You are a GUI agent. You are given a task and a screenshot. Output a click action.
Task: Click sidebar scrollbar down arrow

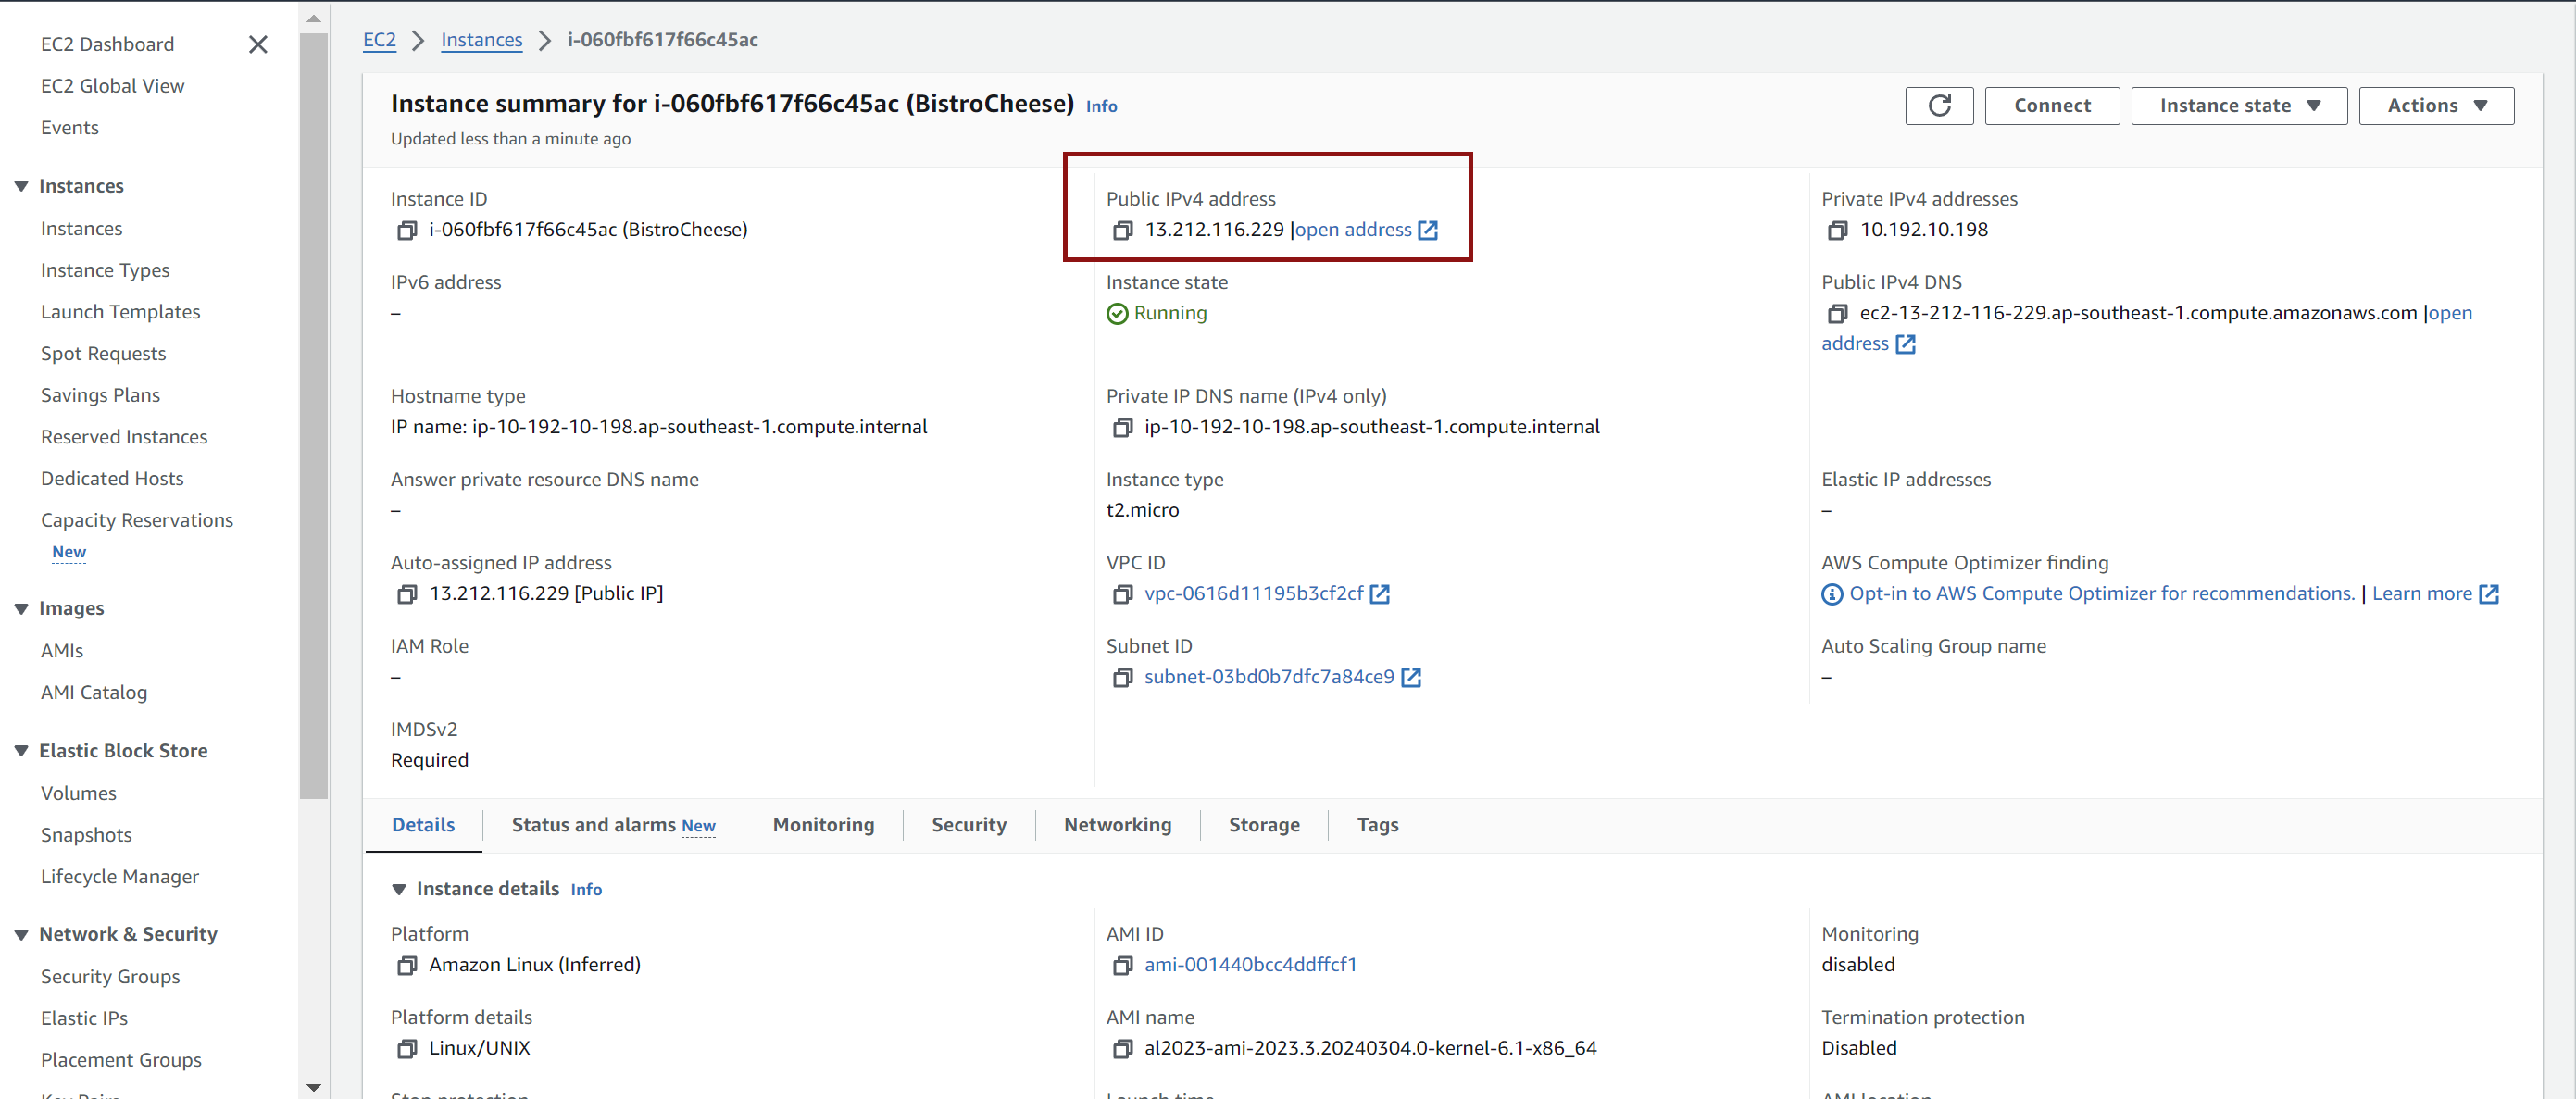coord(314,1087)
